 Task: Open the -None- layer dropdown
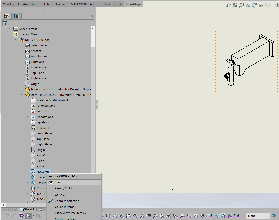(258, 216)
